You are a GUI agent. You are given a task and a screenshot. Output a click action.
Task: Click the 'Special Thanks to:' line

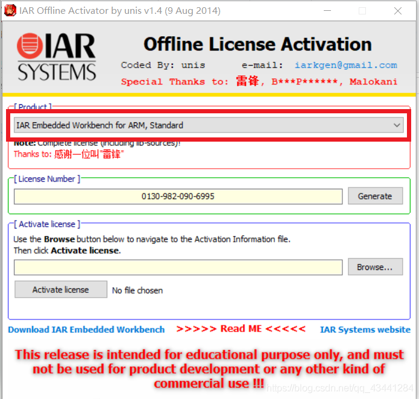pyautogui.click(x=259, y=81)
